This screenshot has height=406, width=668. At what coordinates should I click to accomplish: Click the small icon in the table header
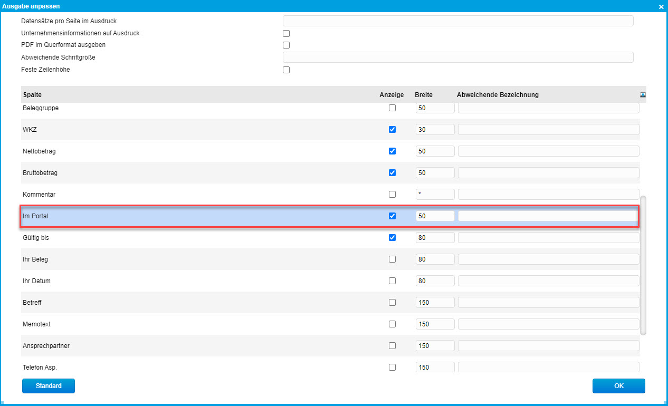pyautogui.click(x=643, y=95)
